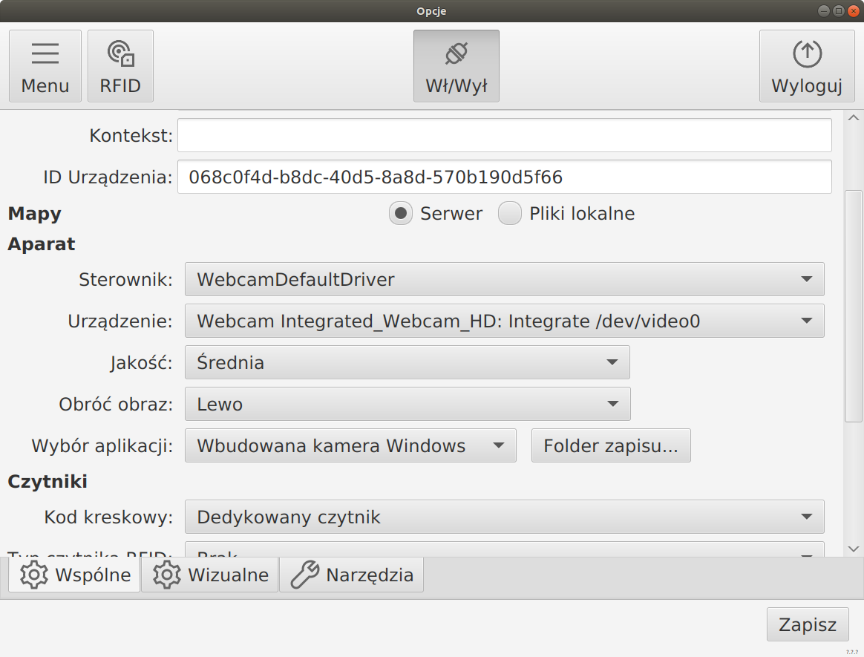Click the gear icon on Wizualne tab

[166, 575]
